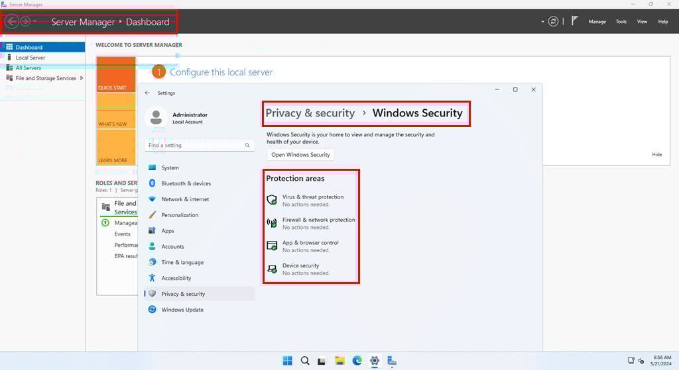Open the Tools menu

[621, 22]
